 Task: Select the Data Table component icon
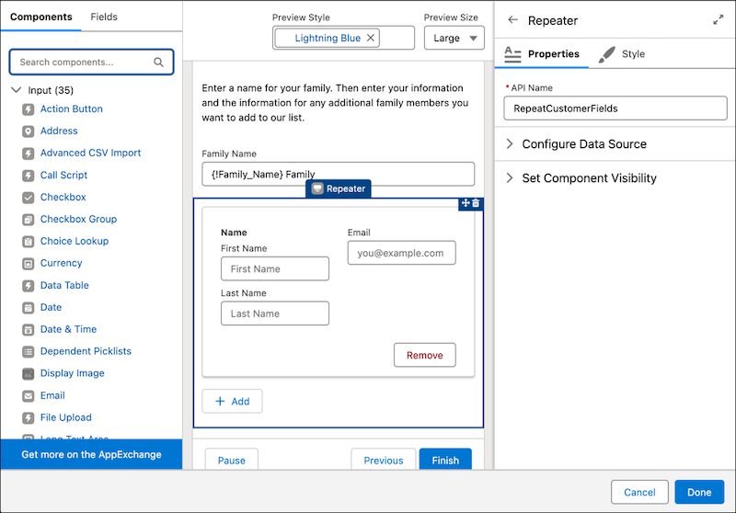click(x=28, y=286)
